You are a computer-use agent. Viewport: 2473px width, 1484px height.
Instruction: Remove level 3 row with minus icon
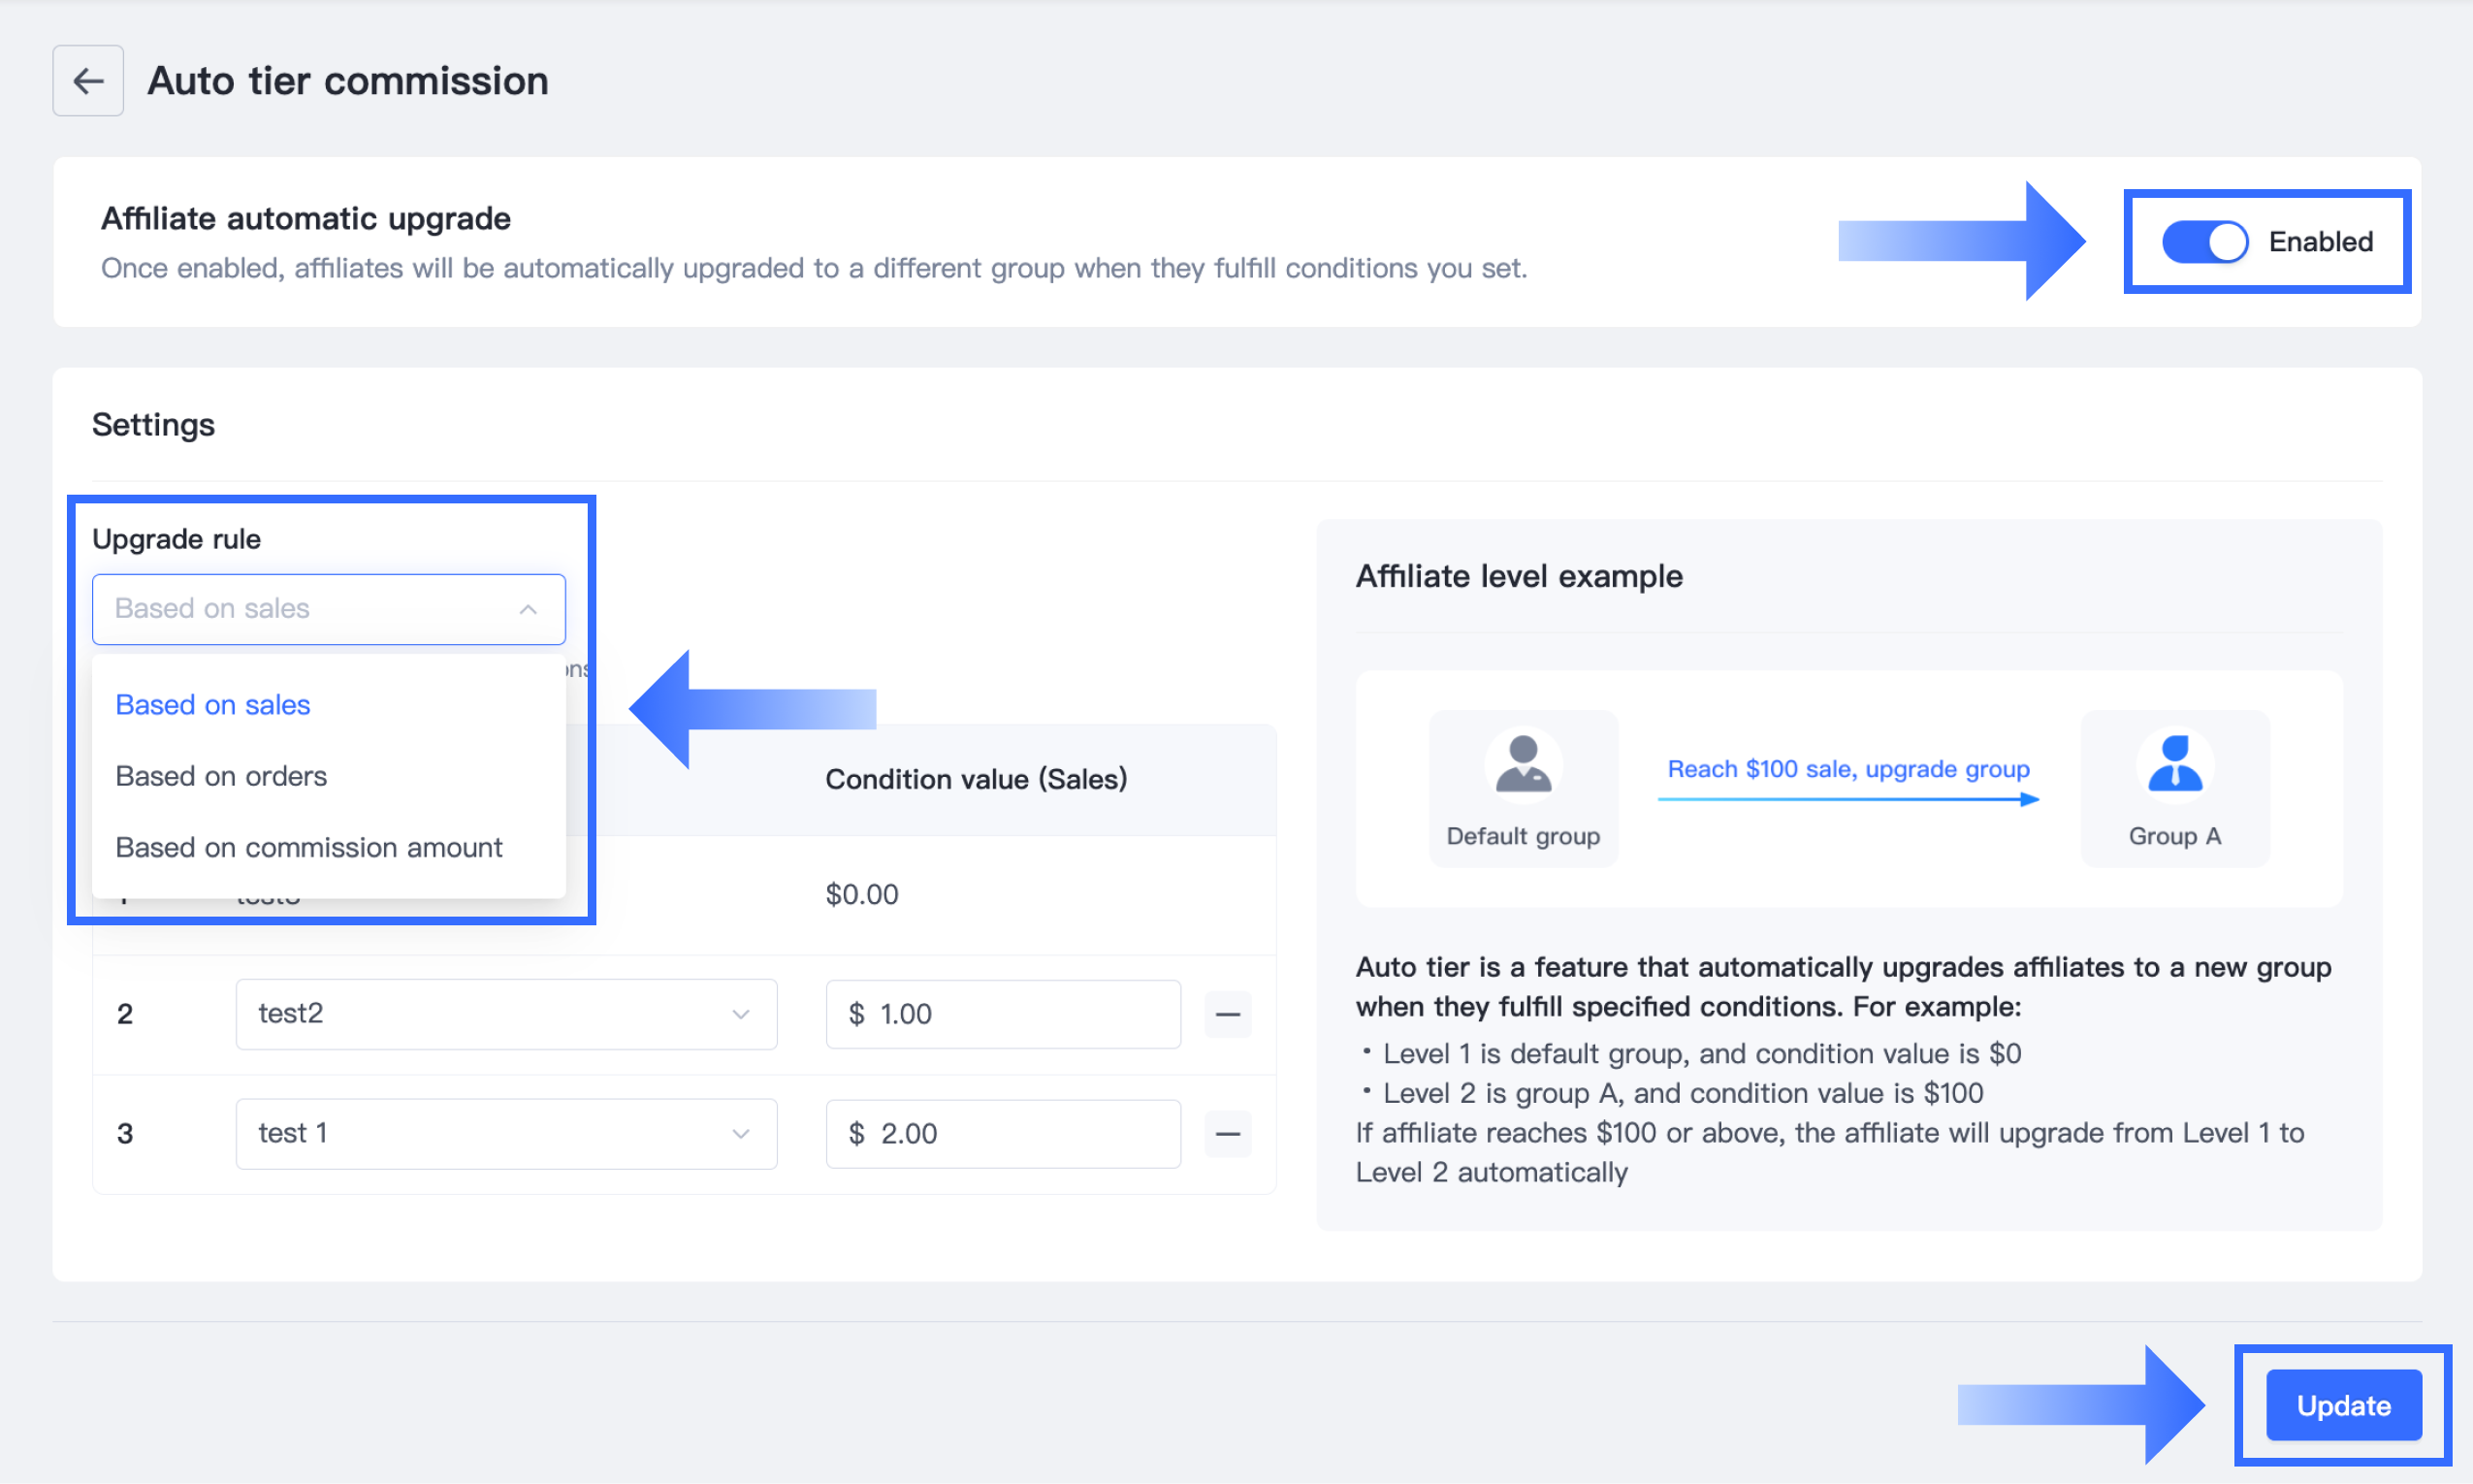click(x=1228, y=1134)
